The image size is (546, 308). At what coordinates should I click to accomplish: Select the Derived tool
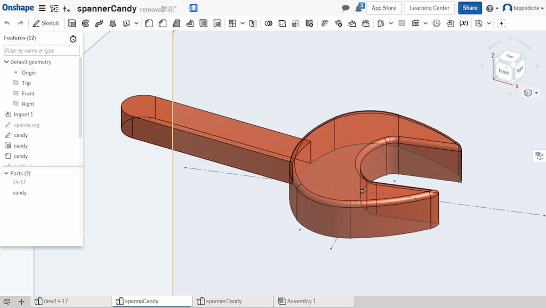(450, 23)
